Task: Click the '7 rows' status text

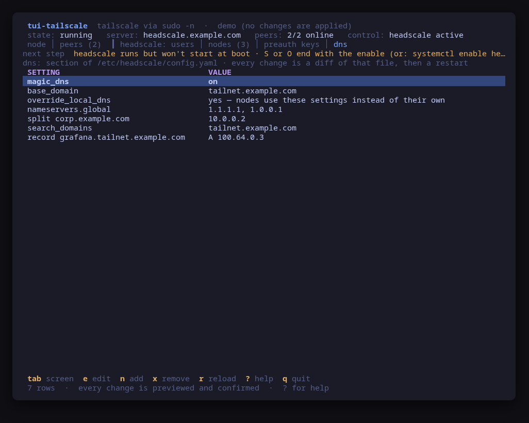Action: tap(41, 388)
